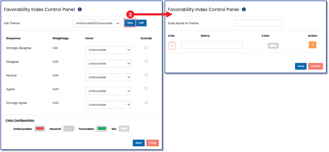This screenshot has height=152, width=329.
Task: Pick the Unfavorable red color swatch
Action: pyautogui.click(x=40, y=129)
